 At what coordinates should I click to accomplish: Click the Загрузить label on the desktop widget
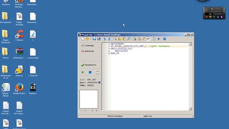point(218,14)
